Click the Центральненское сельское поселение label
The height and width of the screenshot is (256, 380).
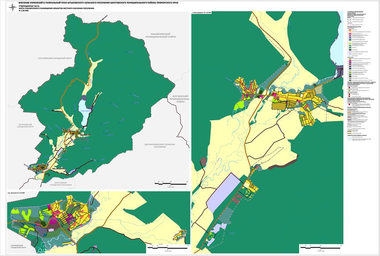coord(159,145)
